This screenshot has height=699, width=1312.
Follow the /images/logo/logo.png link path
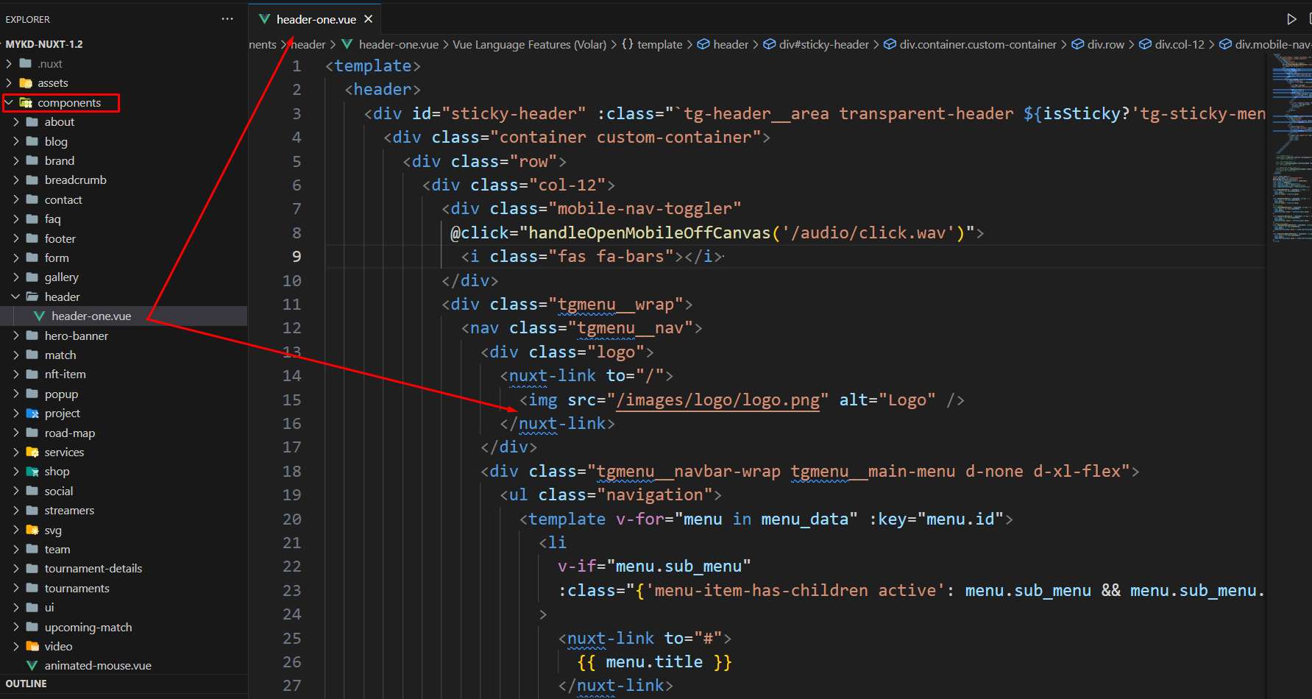(717, 400)
